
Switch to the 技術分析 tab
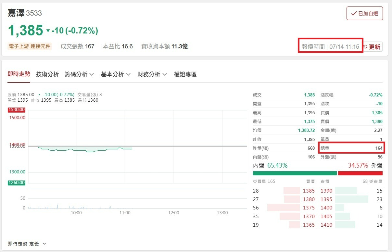click(47, 74)
